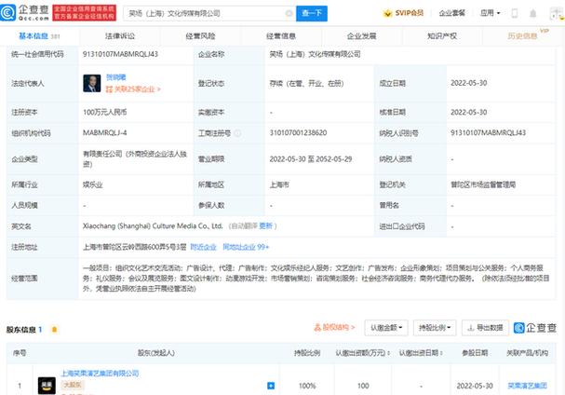Expand the 持股比例 filter dropdown

tap(435, 328)
